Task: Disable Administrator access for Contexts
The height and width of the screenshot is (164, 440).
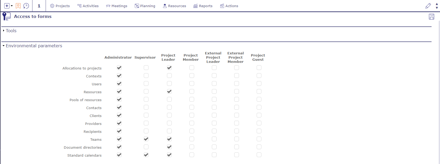Action: (119, 76)
